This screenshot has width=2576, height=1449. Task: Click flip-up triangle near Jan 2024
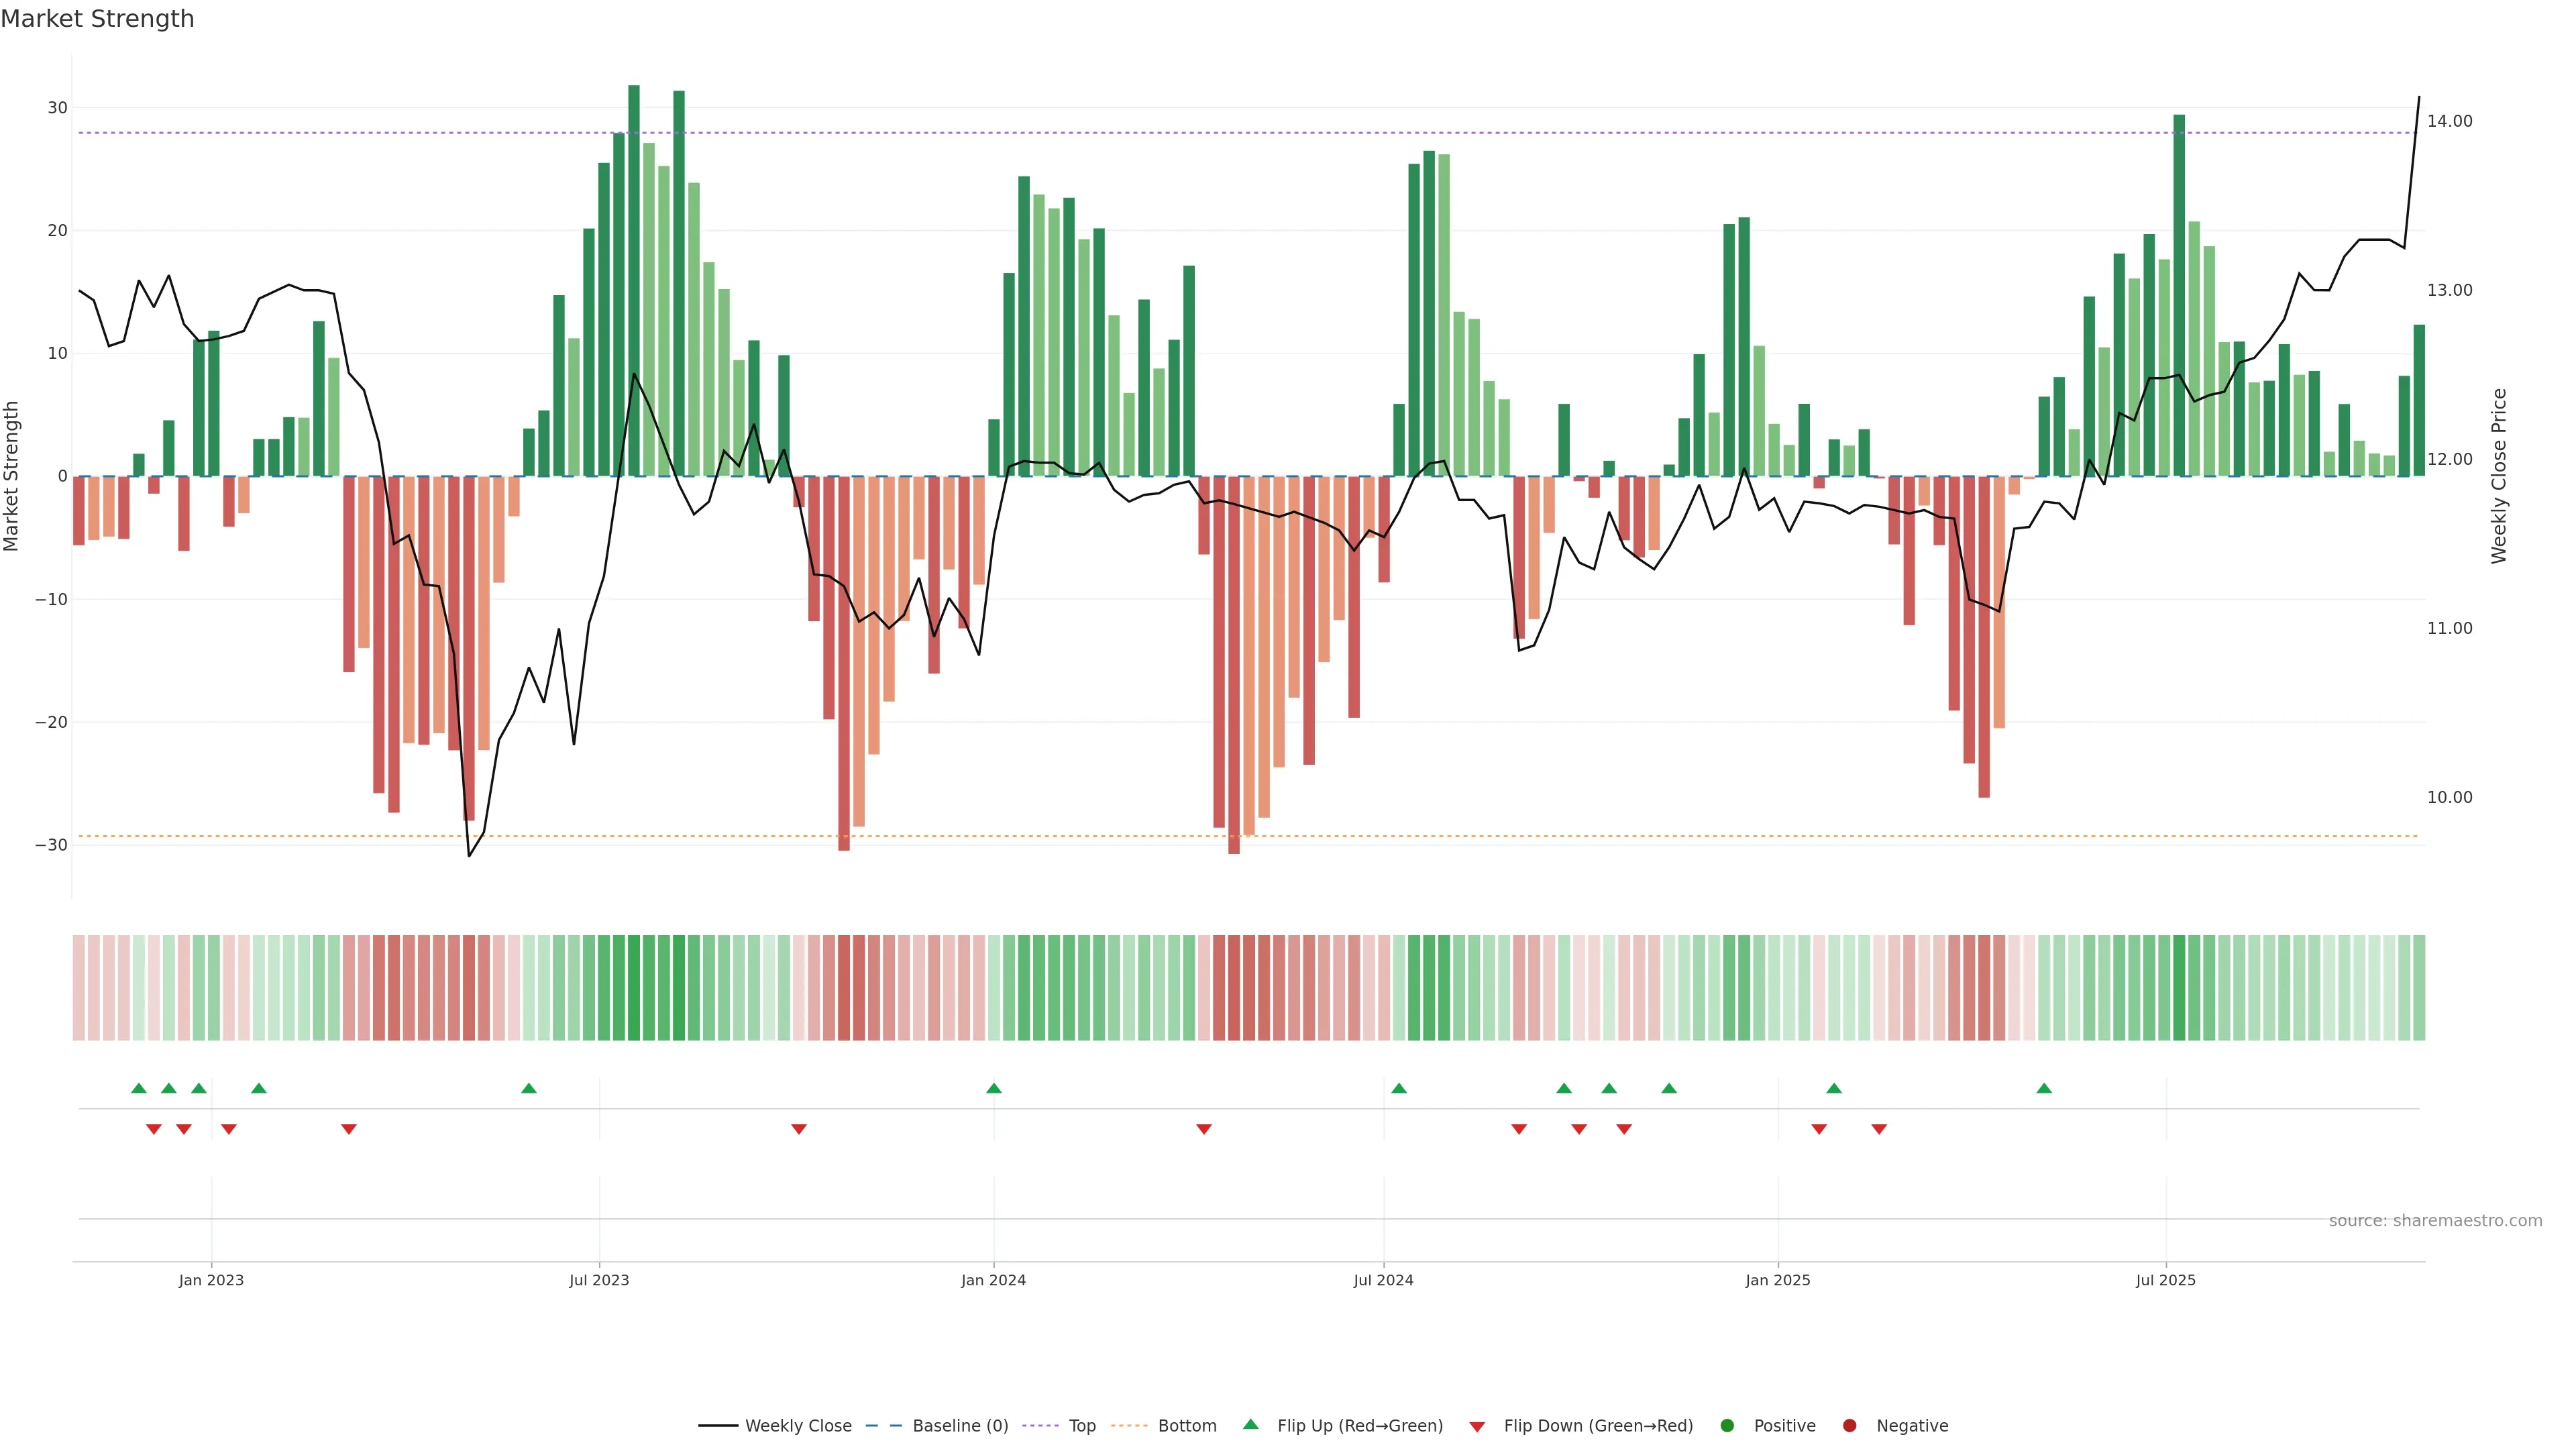click(994, 1088)
